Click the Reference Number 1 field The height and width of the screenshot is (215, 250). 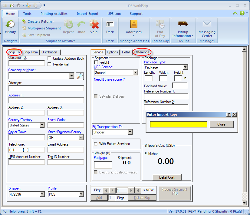tap(166, 96)
